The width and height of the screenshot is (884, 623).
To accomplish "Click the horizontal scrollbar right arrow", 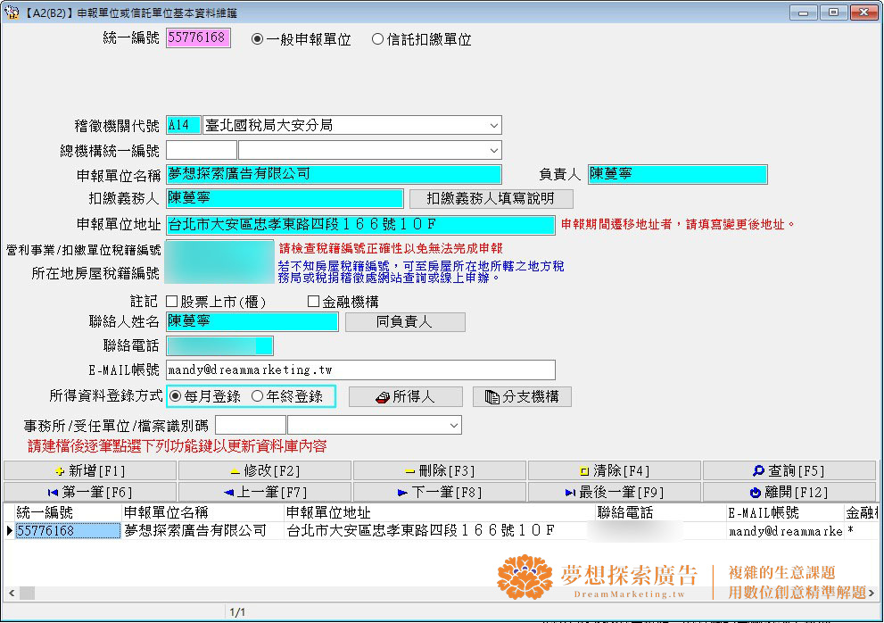I will tap(871, 593).
